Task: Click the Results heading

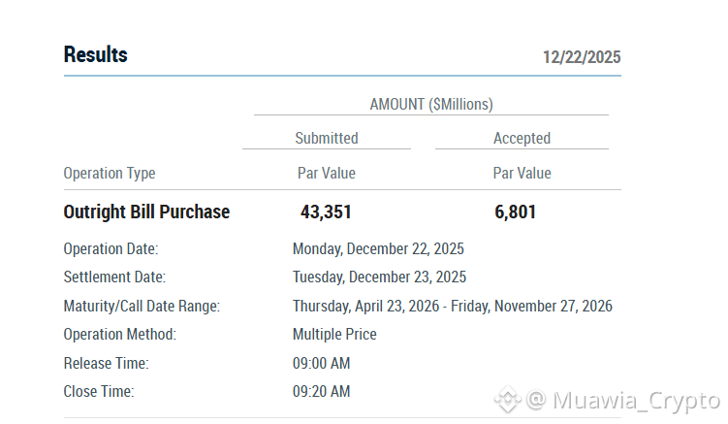Action: coord(95,54)
